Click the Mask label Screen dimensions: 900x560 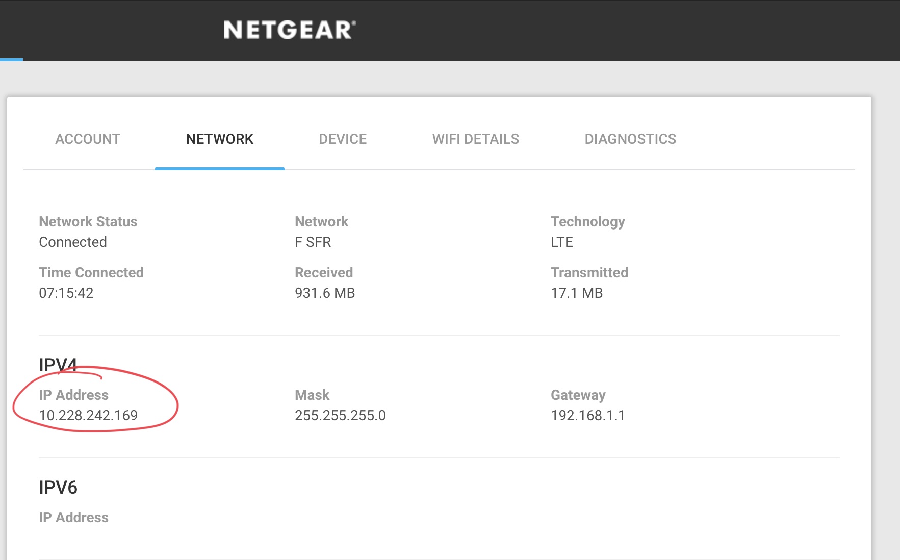312,395
